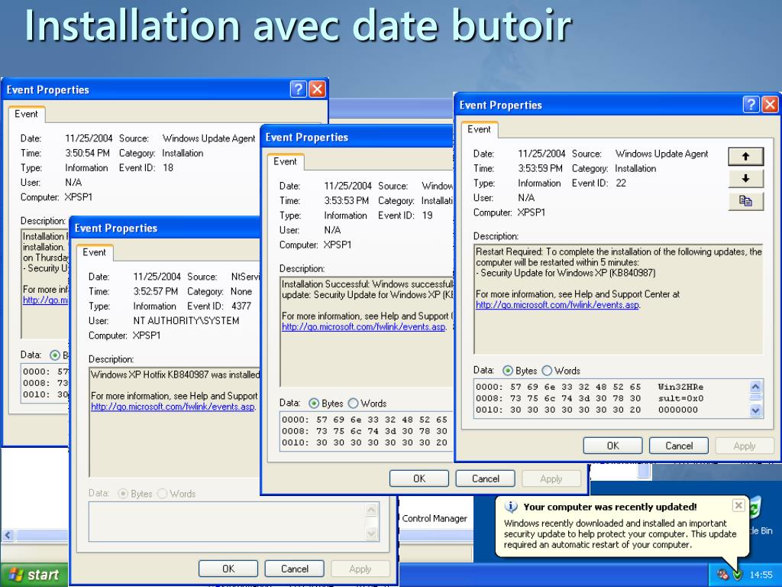Select the Bytes radio in Event 19 dialog
Image resolution: width=782 pixels, height=587 pixels.
(x=314, y=404)
